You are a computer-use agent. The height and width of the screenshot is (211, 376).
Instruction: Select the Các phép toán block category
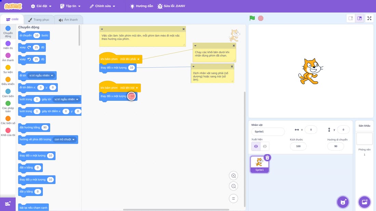tap(8, 107)
